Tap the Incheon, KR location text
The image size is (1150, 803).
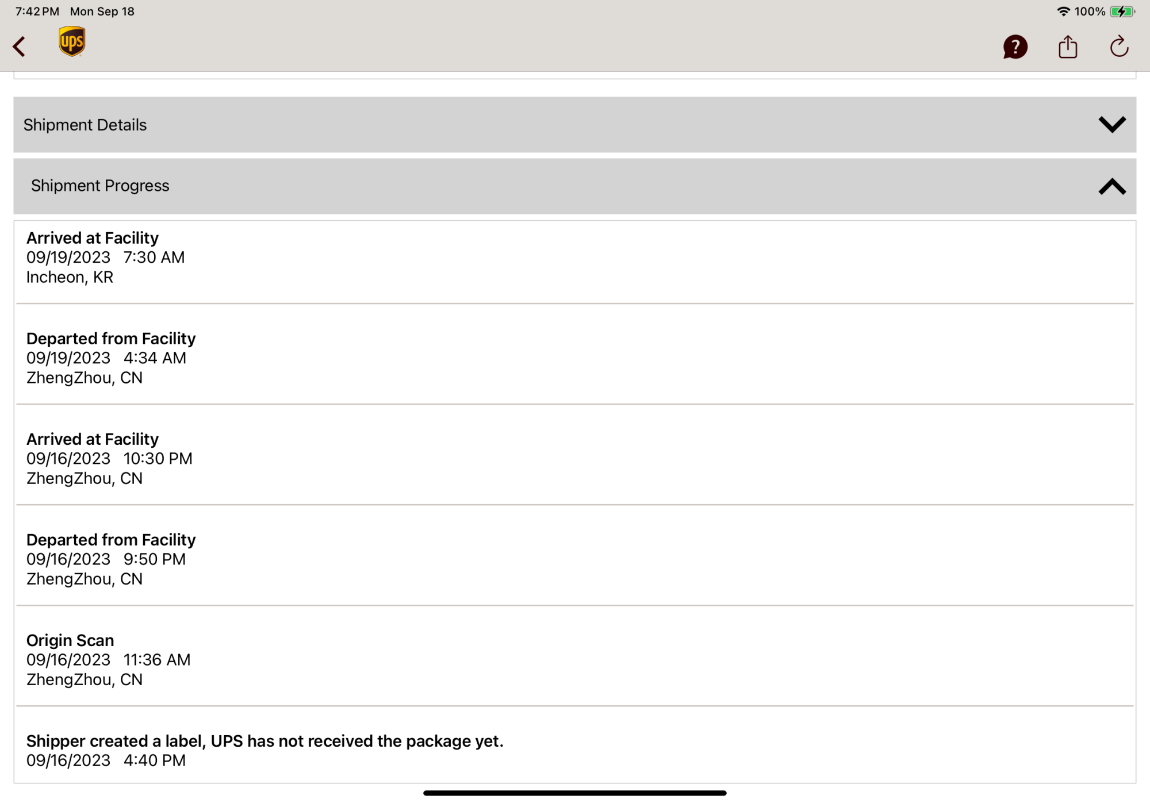70,277
